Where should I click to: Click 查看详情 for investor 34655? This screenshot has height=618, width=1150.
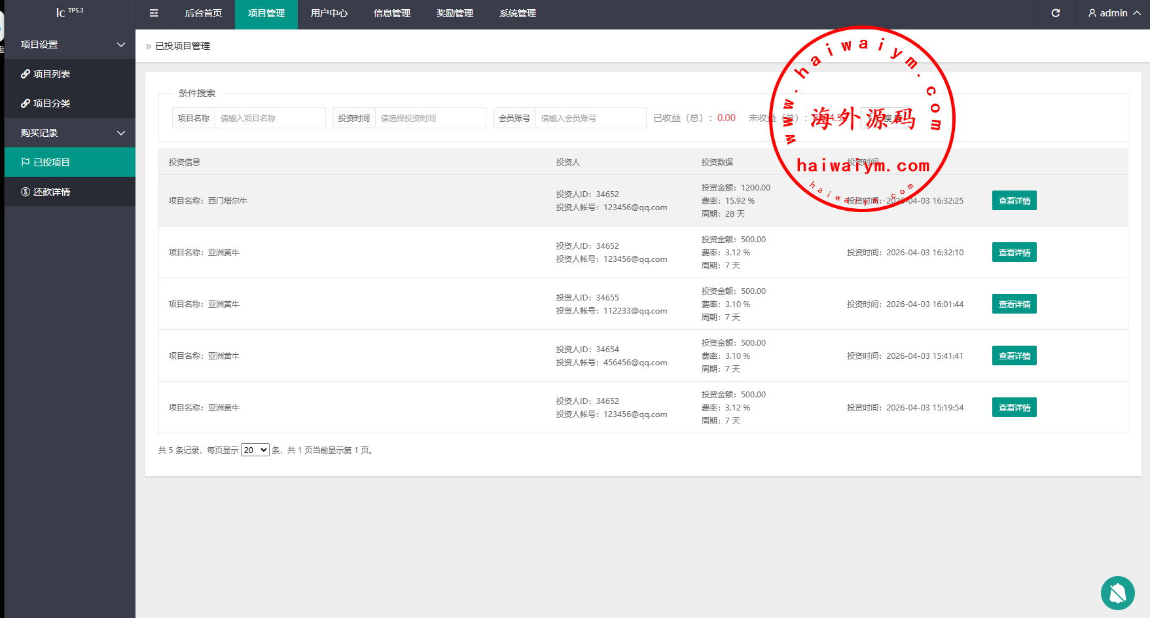coord(1014,304)
